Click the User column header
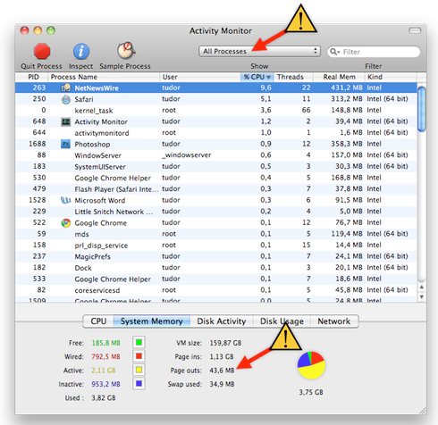This screenshot has height=425, width=438. click(x=199, y=77)
